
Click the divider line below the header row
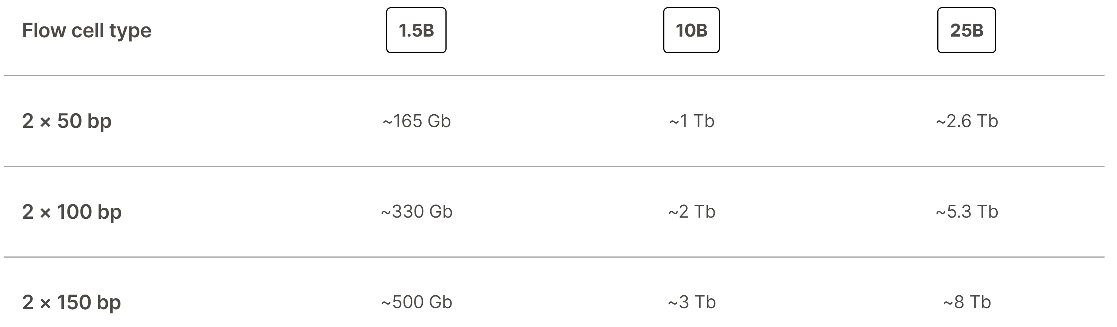pos(554,76)
